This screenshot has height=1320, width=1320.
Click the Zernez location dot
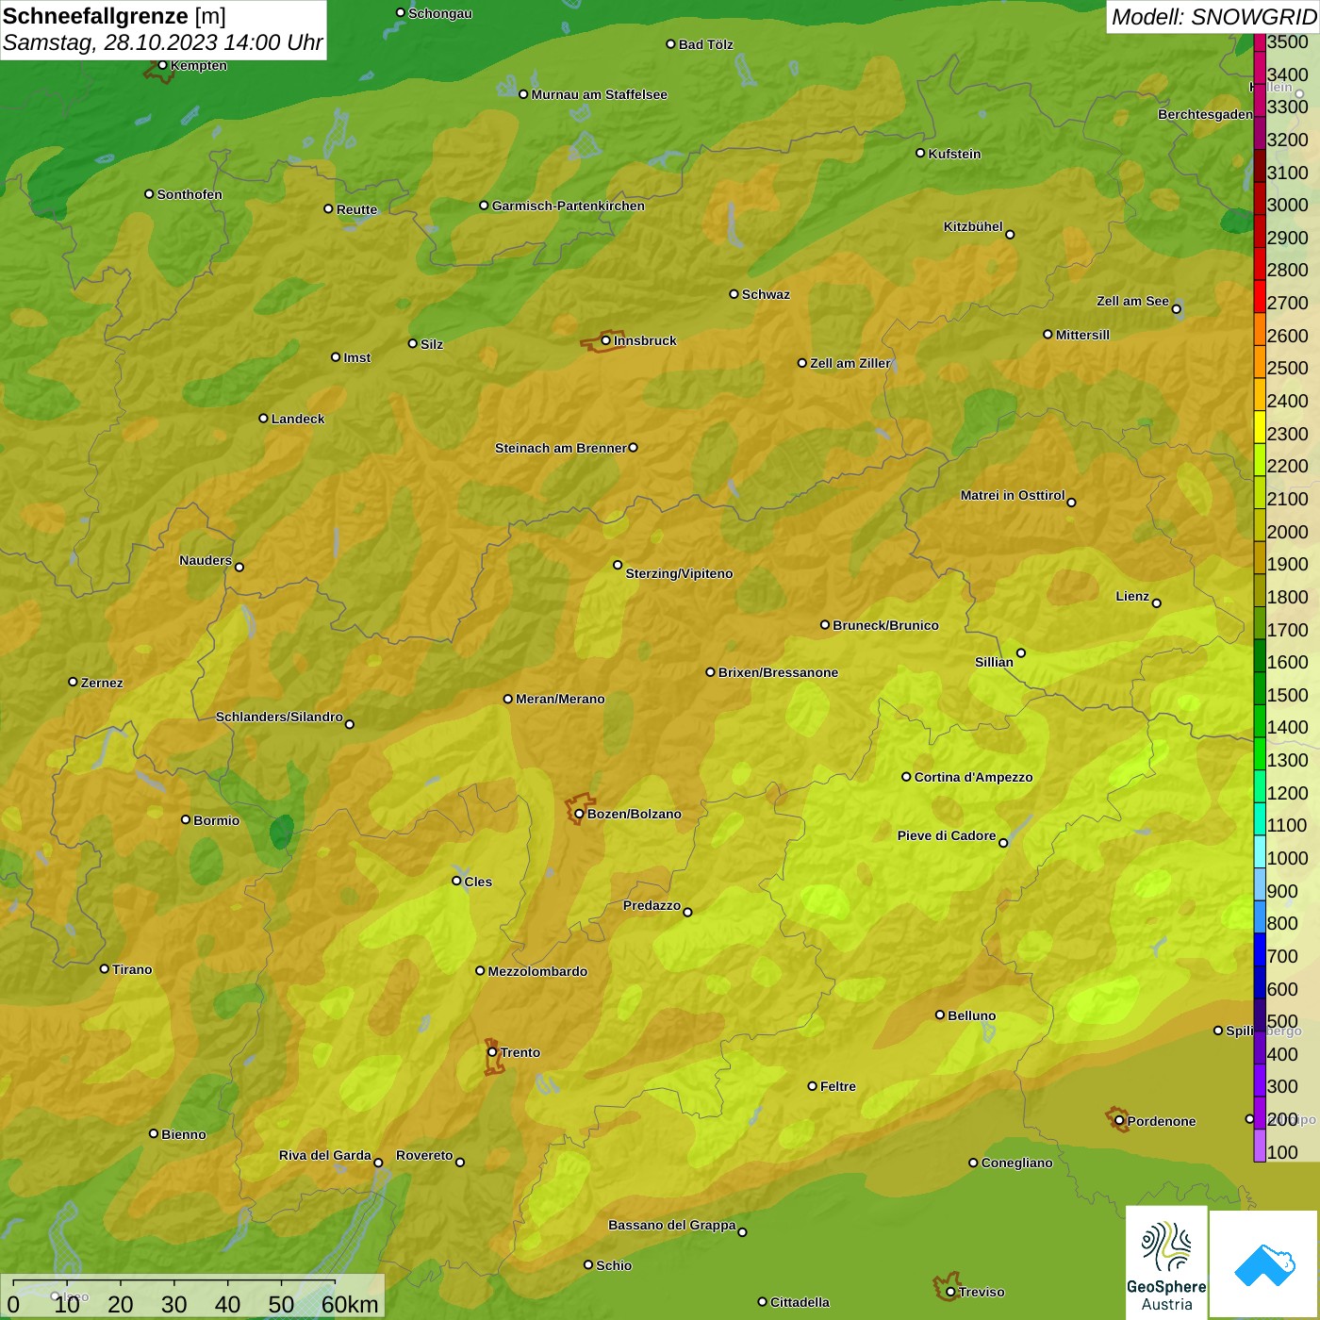73,682
